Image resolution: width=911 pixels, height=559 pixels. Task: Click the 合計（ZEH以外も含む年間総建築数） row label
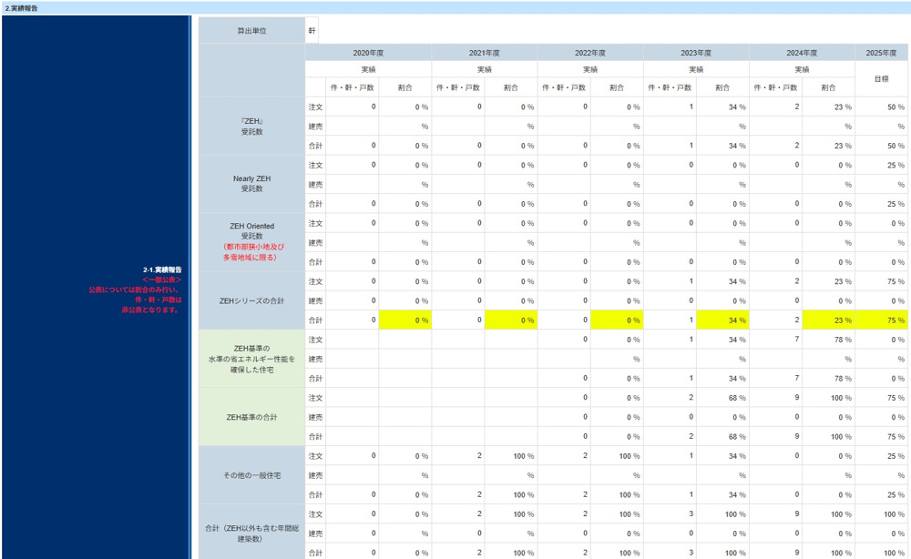pyautogui.click(x=251, y=533)
